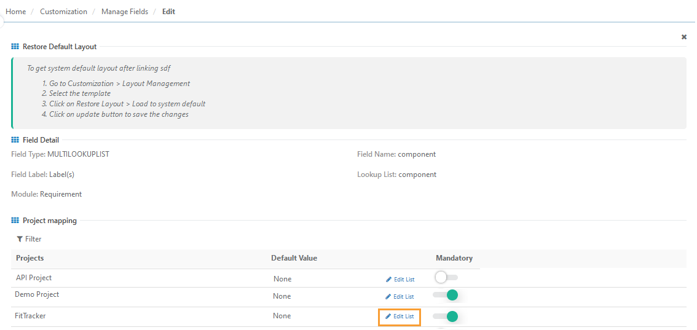This screenshot has width=697, height=330.
Task: Disable Mandatory toggle for Demo Project
Action: (446, 294)
